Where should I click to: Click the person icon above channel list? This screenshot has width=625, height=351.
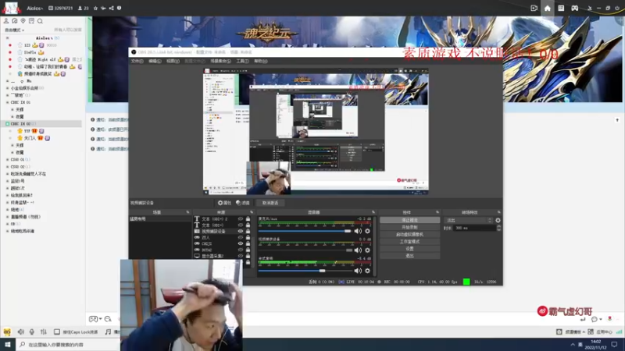click(6, 21)
